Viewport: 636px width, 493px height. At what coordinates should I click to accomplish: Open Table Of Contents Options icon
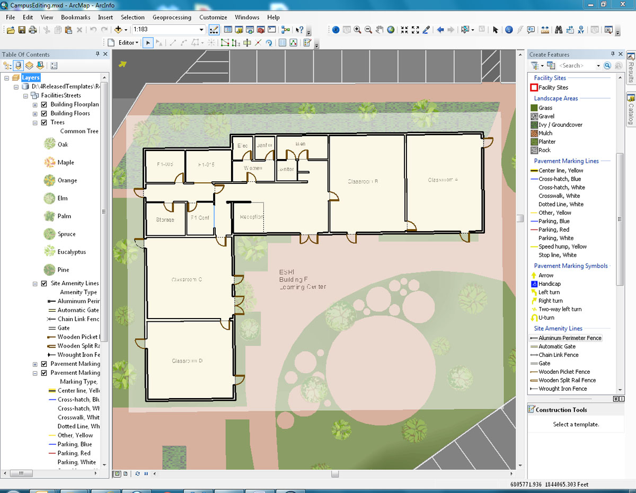point(54,66)
